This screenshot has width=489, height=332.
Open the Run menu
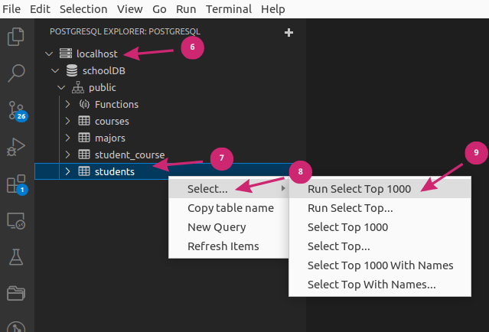point(186,9)
